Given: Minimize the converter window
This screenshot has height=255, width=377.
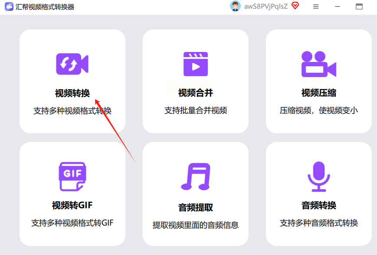Looking at the screenshot, I should pos(338,7).
